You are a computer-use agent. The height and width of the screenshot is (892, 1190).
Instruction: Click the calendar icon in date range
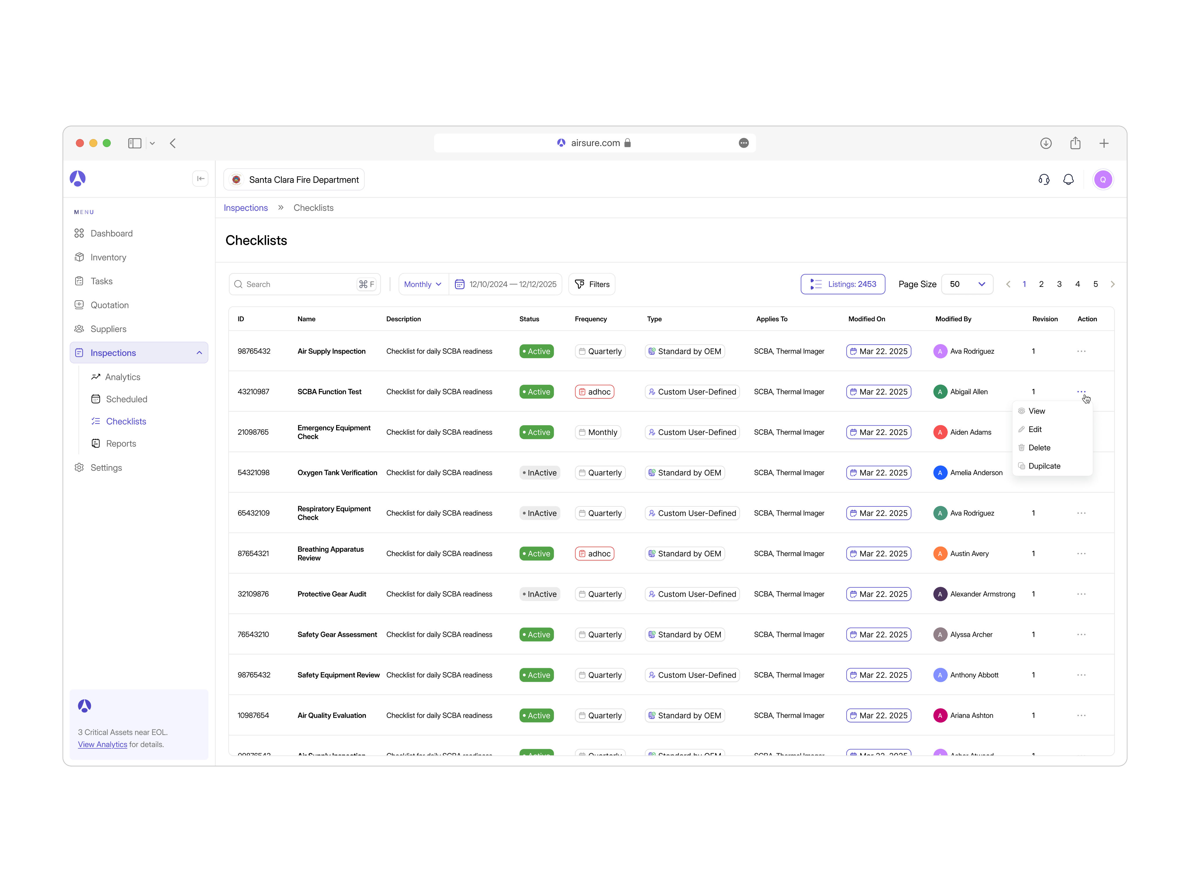click(x=459, y=285)
